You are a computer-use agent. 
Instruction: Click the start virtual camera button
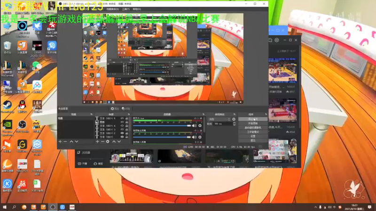click(x=253, y=128)
